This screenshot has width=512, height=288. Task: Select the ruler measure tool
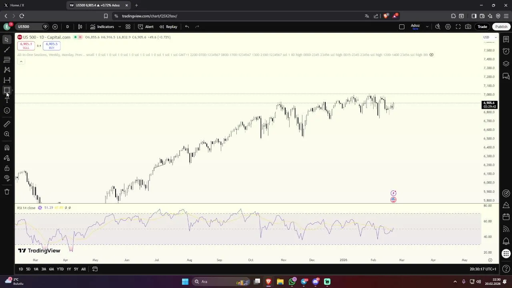(7, 124)
